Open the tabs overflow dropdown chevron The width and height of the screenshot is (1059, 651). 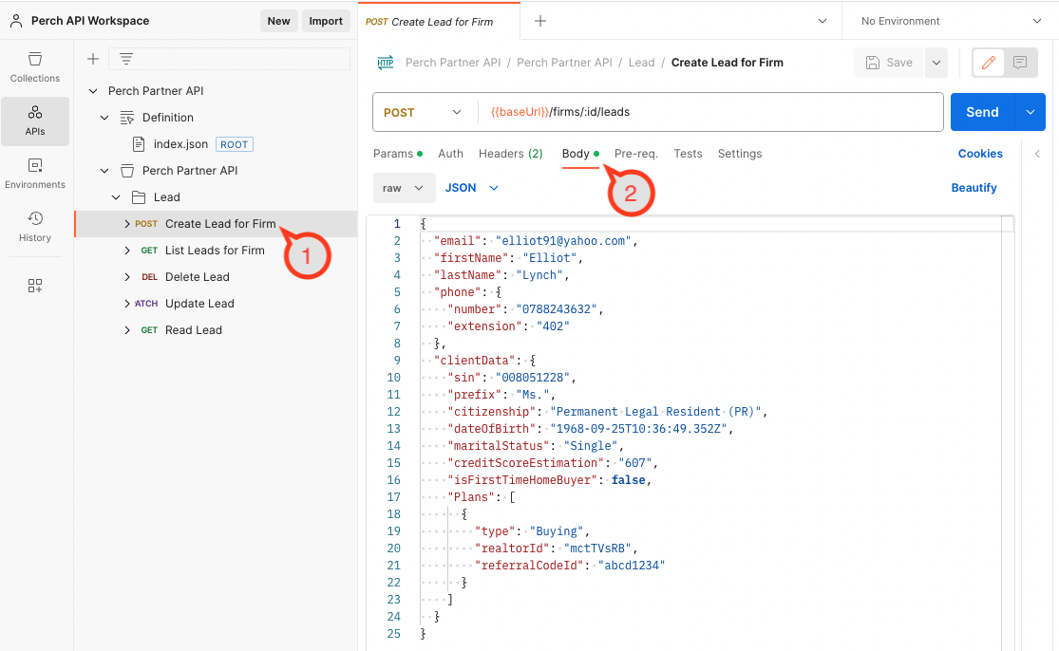tap(822, 21)
